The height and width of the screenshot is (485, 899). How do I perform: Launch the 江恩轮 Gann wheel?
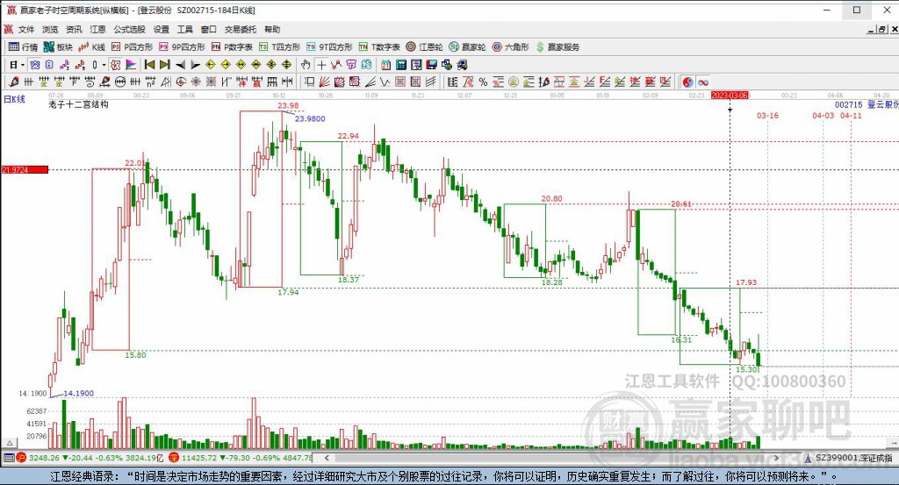click(x=424, y=47)
